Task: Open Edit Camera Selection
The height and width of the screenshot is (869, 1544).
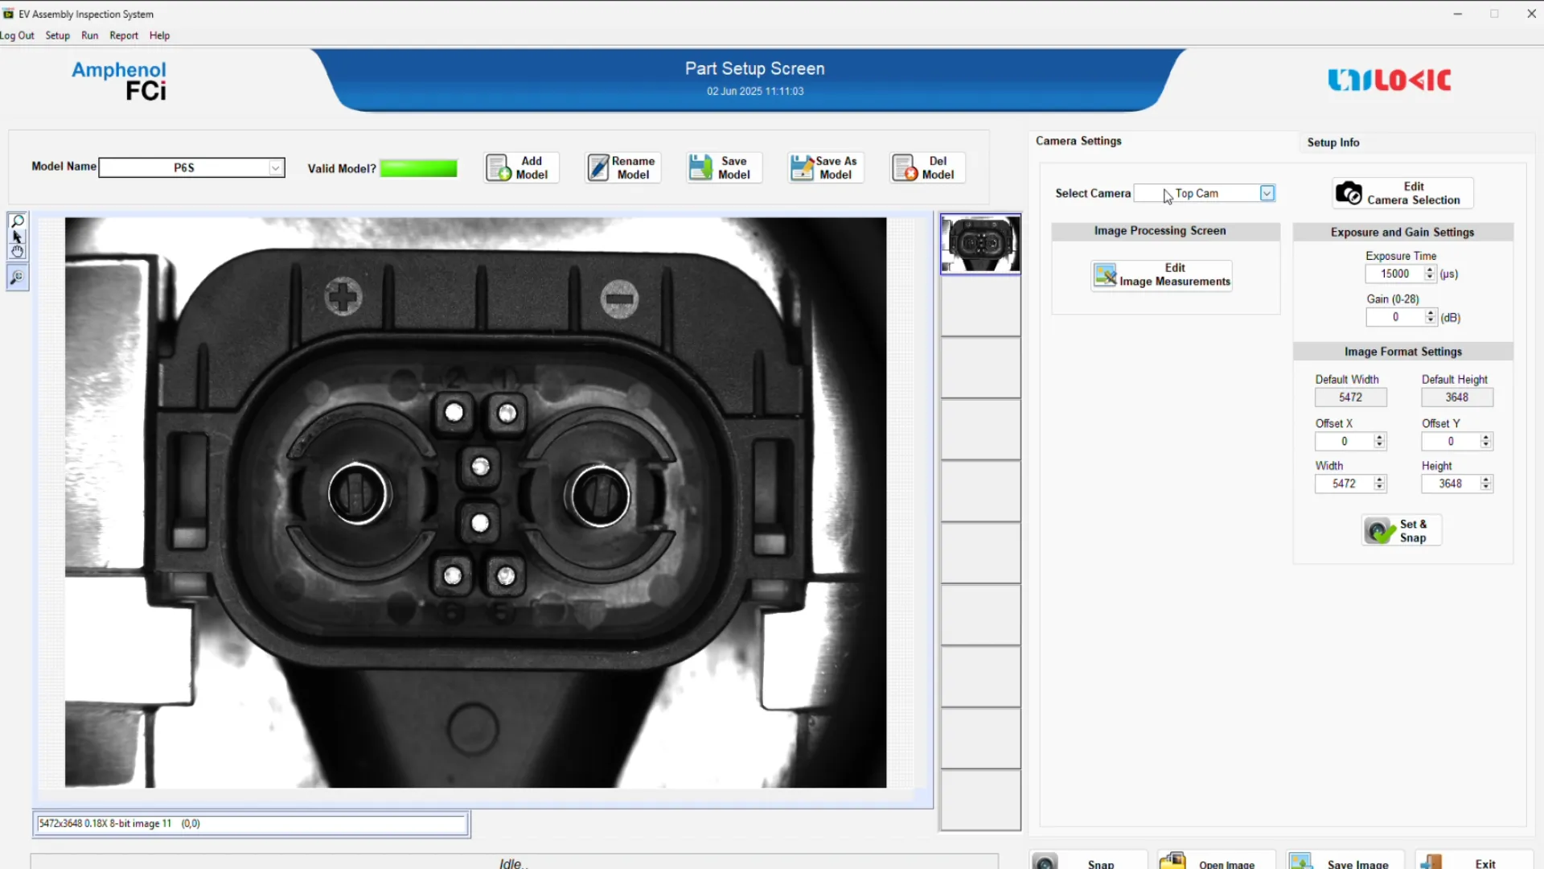Action: tap(1402, 193)
